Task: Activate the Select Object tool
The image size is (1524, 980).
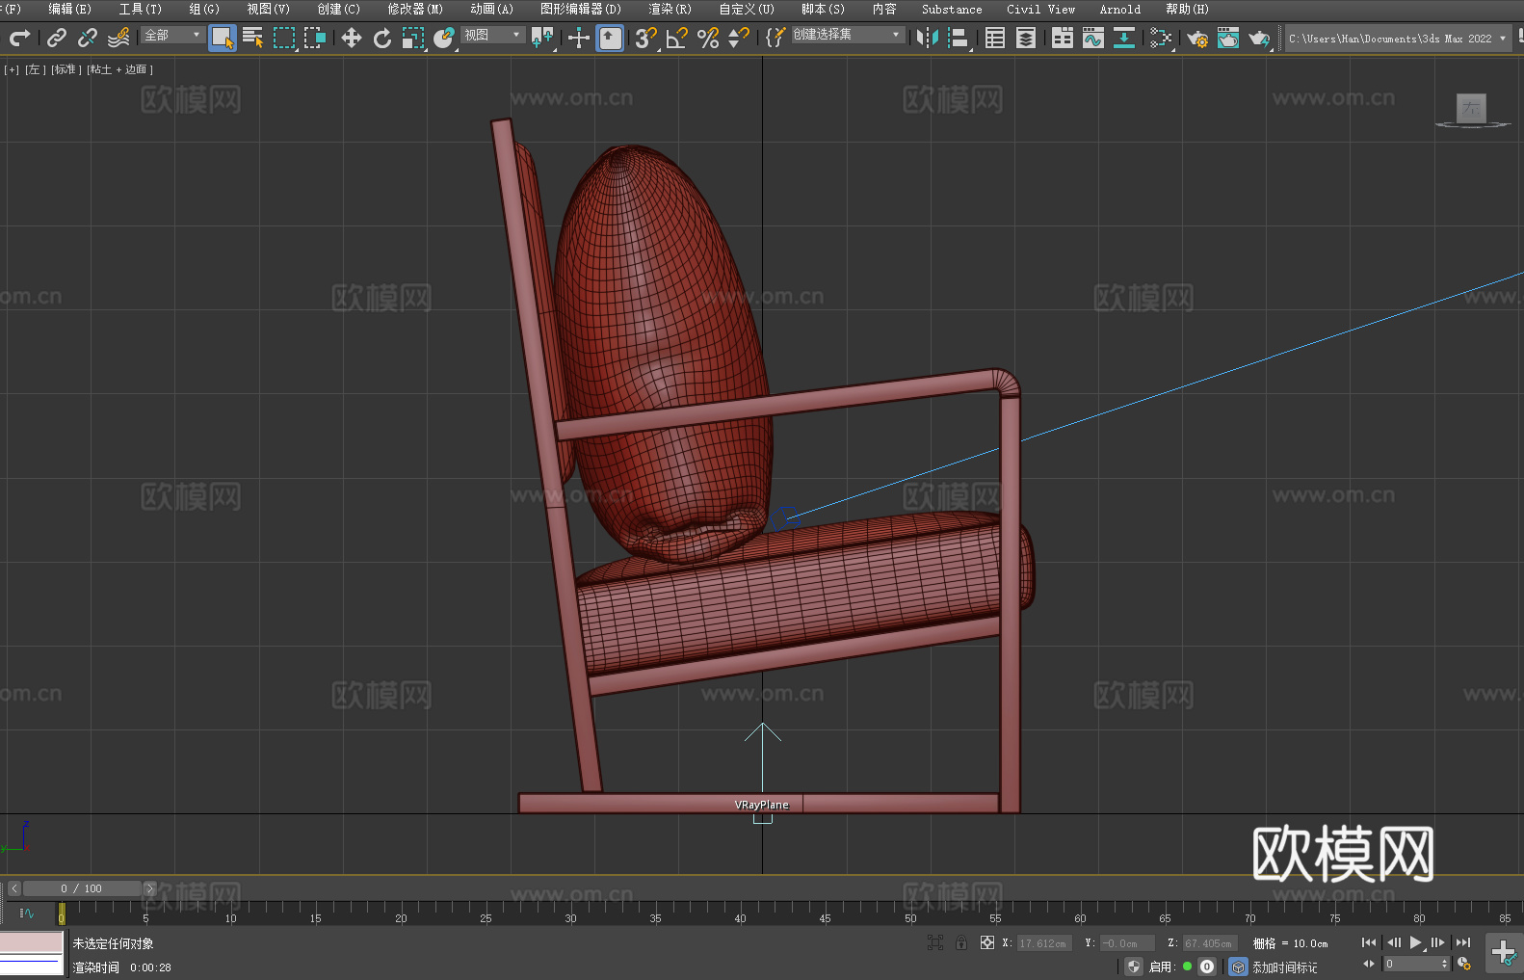Action: click(x=223, y=38)
